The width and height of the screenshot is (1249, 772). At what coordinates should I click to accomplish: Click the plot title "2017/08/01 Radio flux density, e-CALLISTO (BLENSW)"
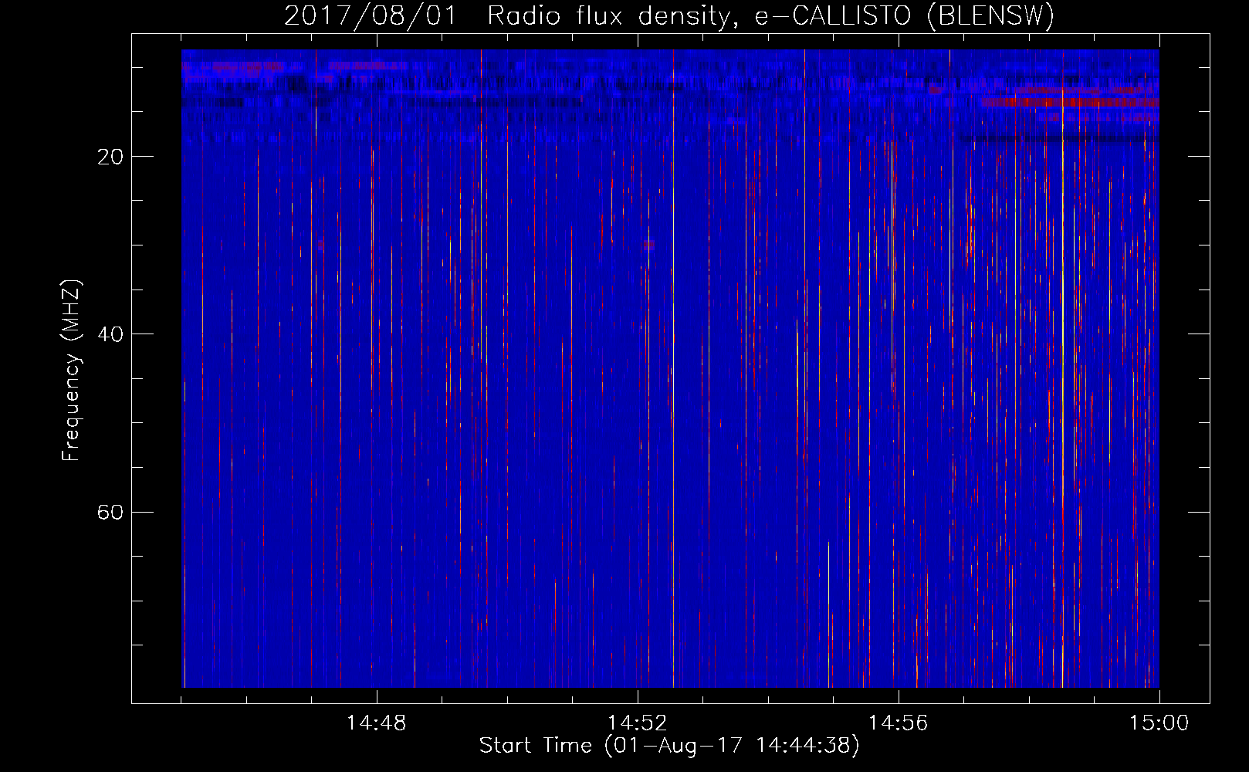(x=669, y=15)
